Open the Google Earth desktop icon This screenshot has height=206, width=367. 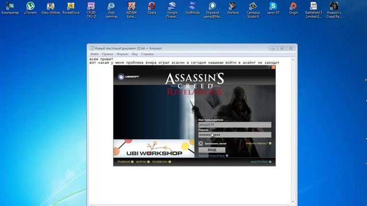click(172, 10)
